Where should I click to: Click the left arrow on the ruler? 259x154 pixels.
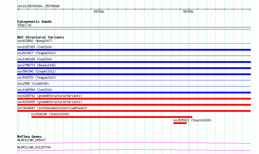coord(18,9)
